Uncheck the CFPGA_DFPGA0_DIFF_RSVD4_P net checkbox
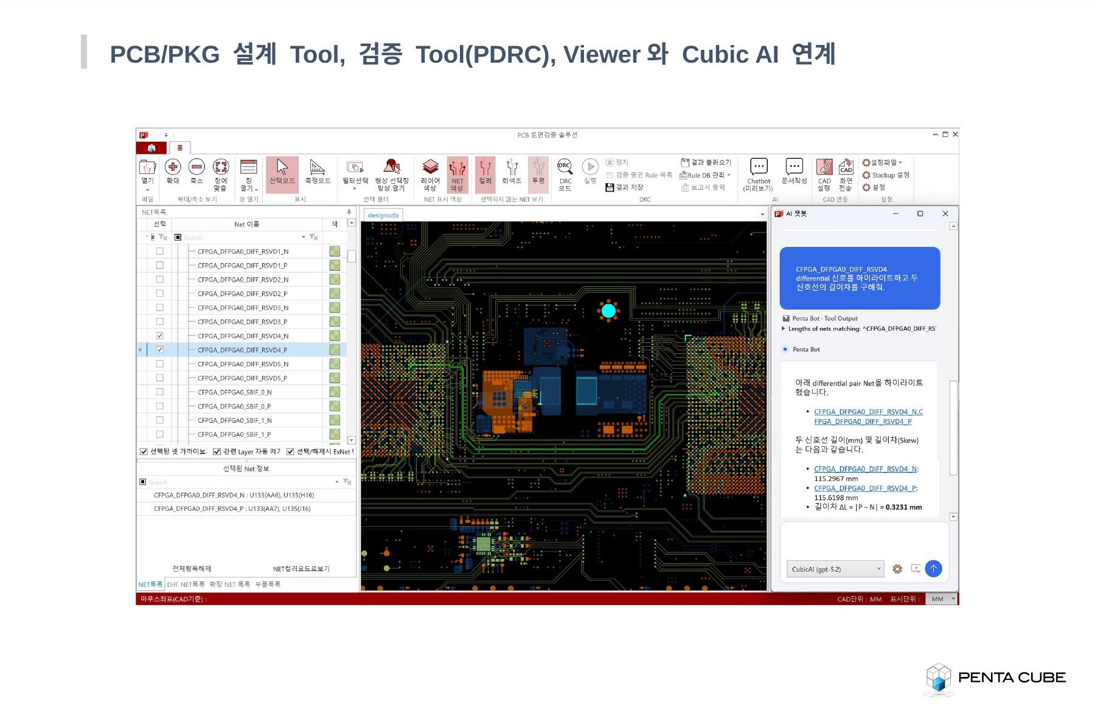 (159, 350)
